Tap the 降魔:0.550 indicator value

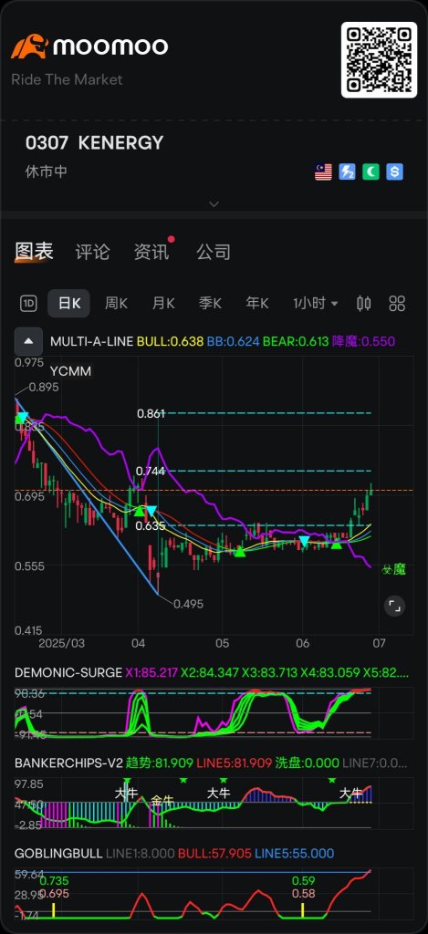363,341
